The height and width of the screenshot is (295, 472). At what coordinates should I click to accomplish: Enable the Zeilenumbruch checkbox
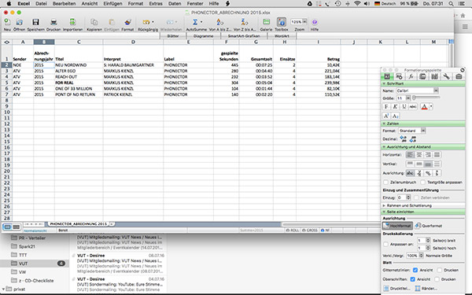pyautogui.click(x=385, y=183)
